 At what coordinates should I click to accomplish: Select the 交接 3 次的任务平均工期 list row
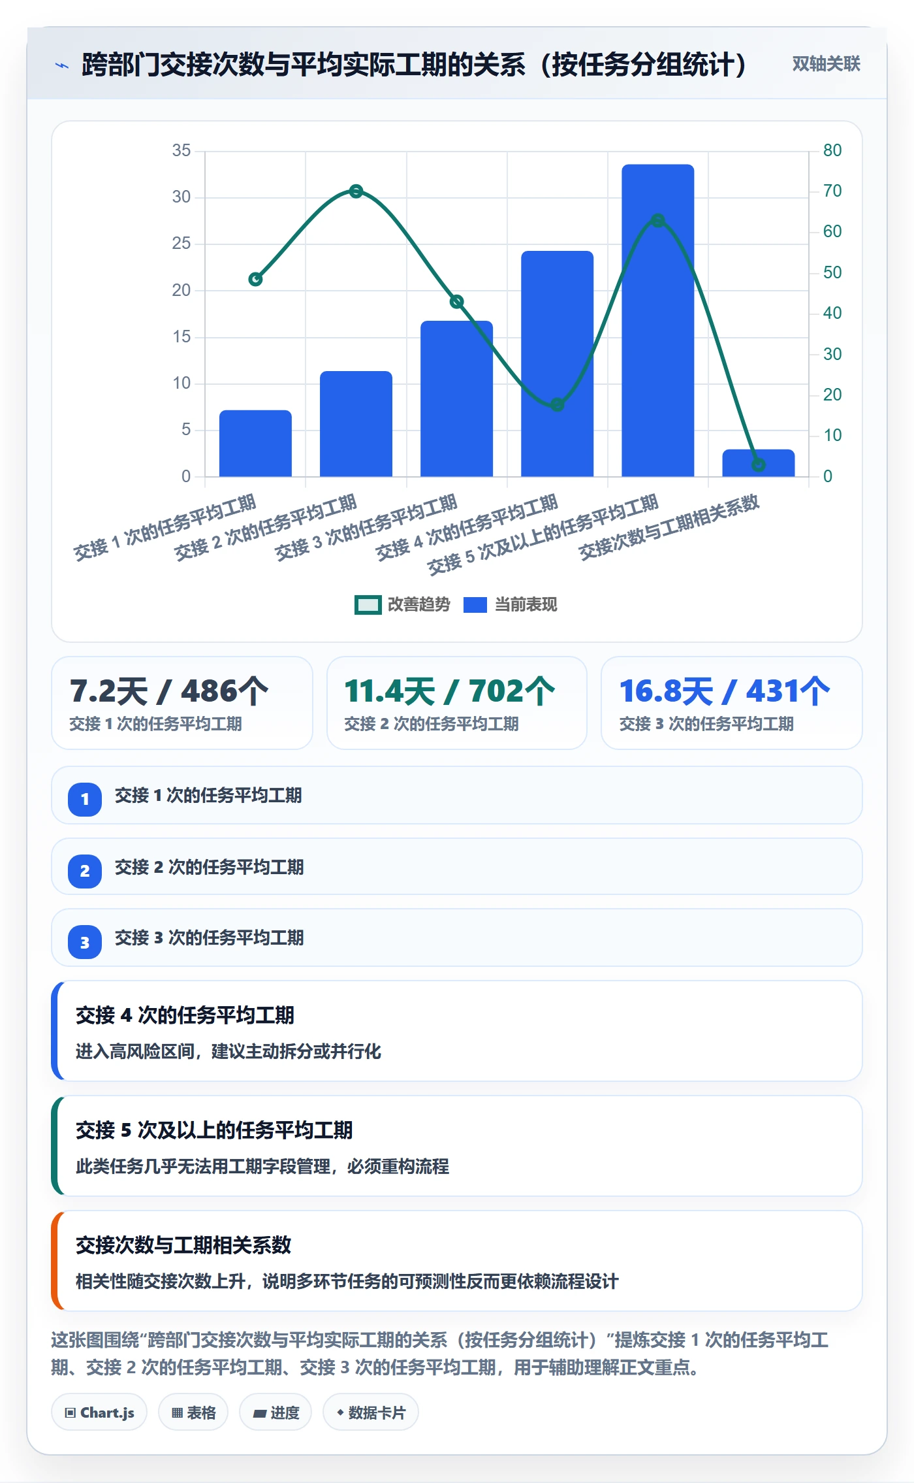click(457, 937)
